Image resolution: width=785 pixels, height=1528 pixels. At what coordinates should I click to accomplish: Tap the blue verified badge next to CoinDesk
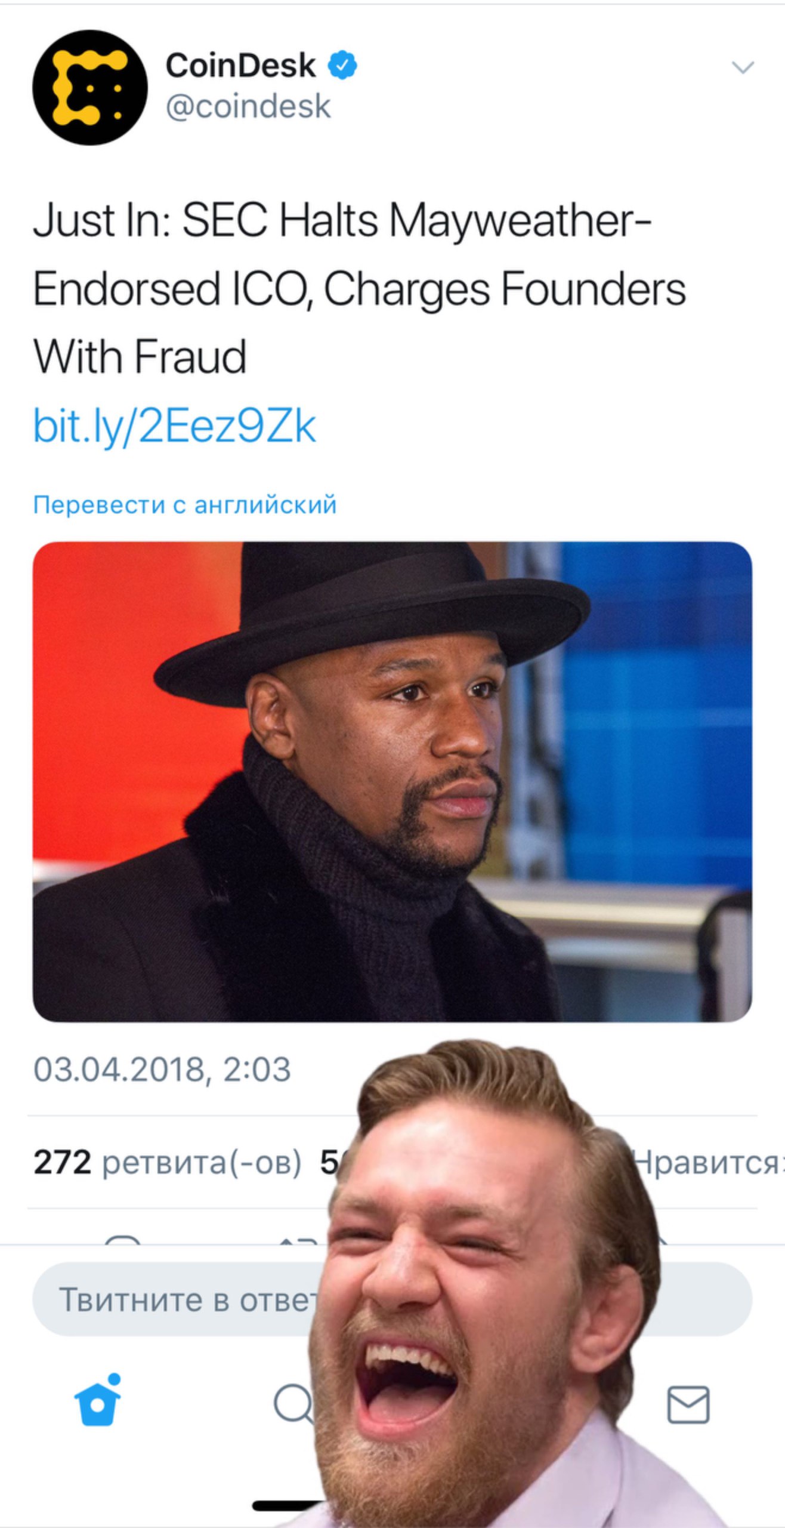point(342,65)
